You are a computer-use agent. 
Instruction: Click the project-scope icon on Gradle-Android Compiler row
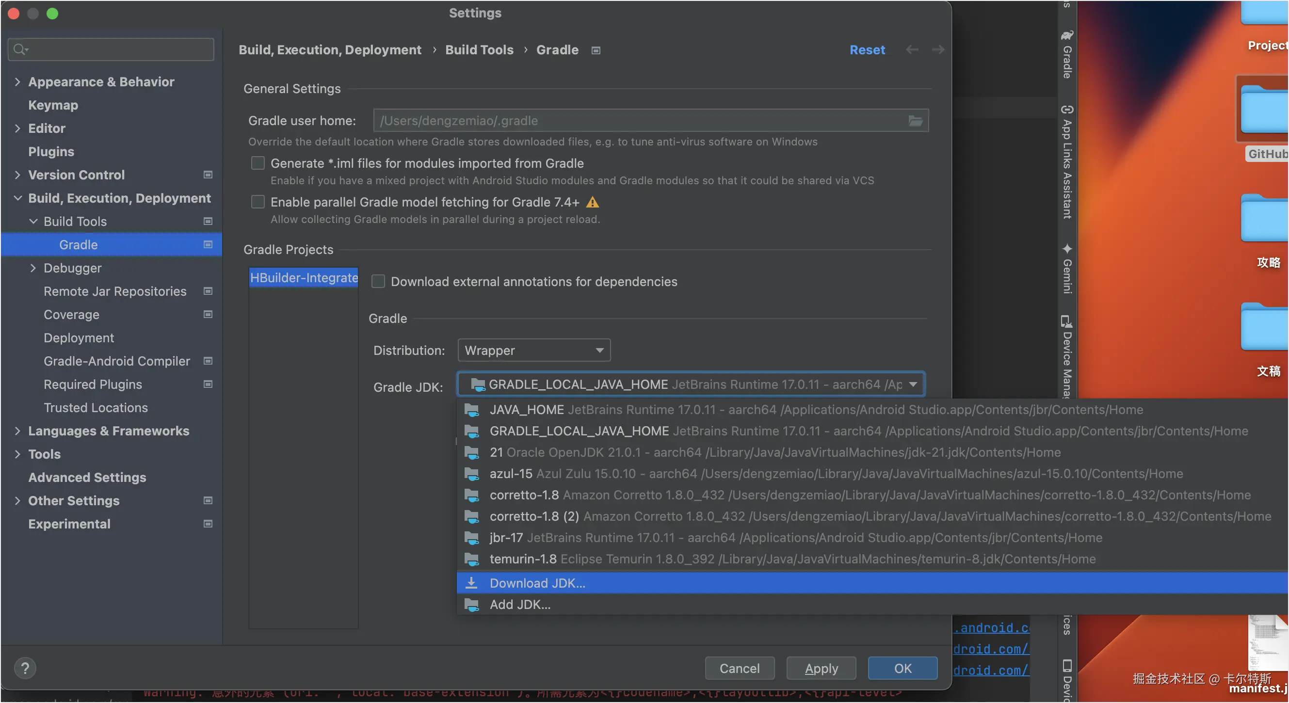coord(208,361)
